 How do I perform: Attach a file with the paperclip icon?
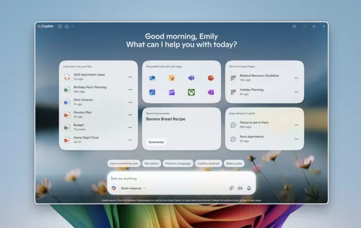pos(231,188)
